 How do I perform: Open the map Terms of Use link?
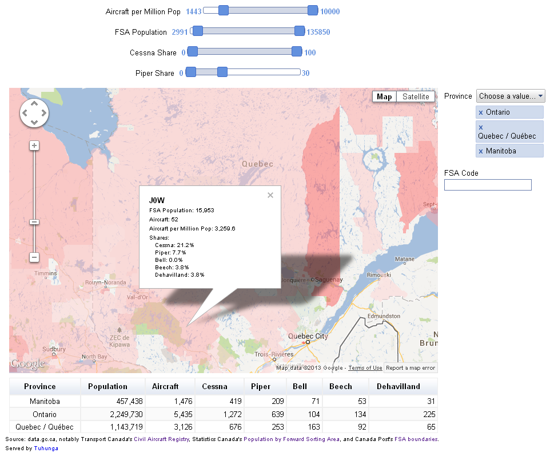click(x=365, y=368)
